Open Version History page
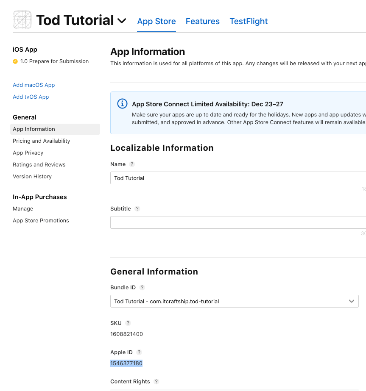366x391 pixels. pos(32,177)
